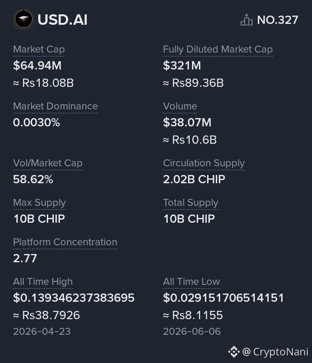This screenshot has width=312, height=363.
Task: Click the Binance logo watermark icon
Action: click(x=234, y=352)
